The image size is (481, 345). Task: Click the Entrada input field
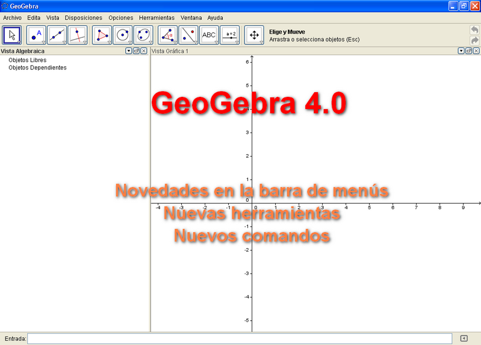point(240,338)
